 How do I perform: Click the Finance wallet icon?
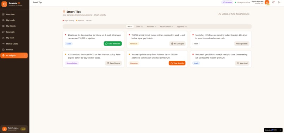tap(3, 49)
